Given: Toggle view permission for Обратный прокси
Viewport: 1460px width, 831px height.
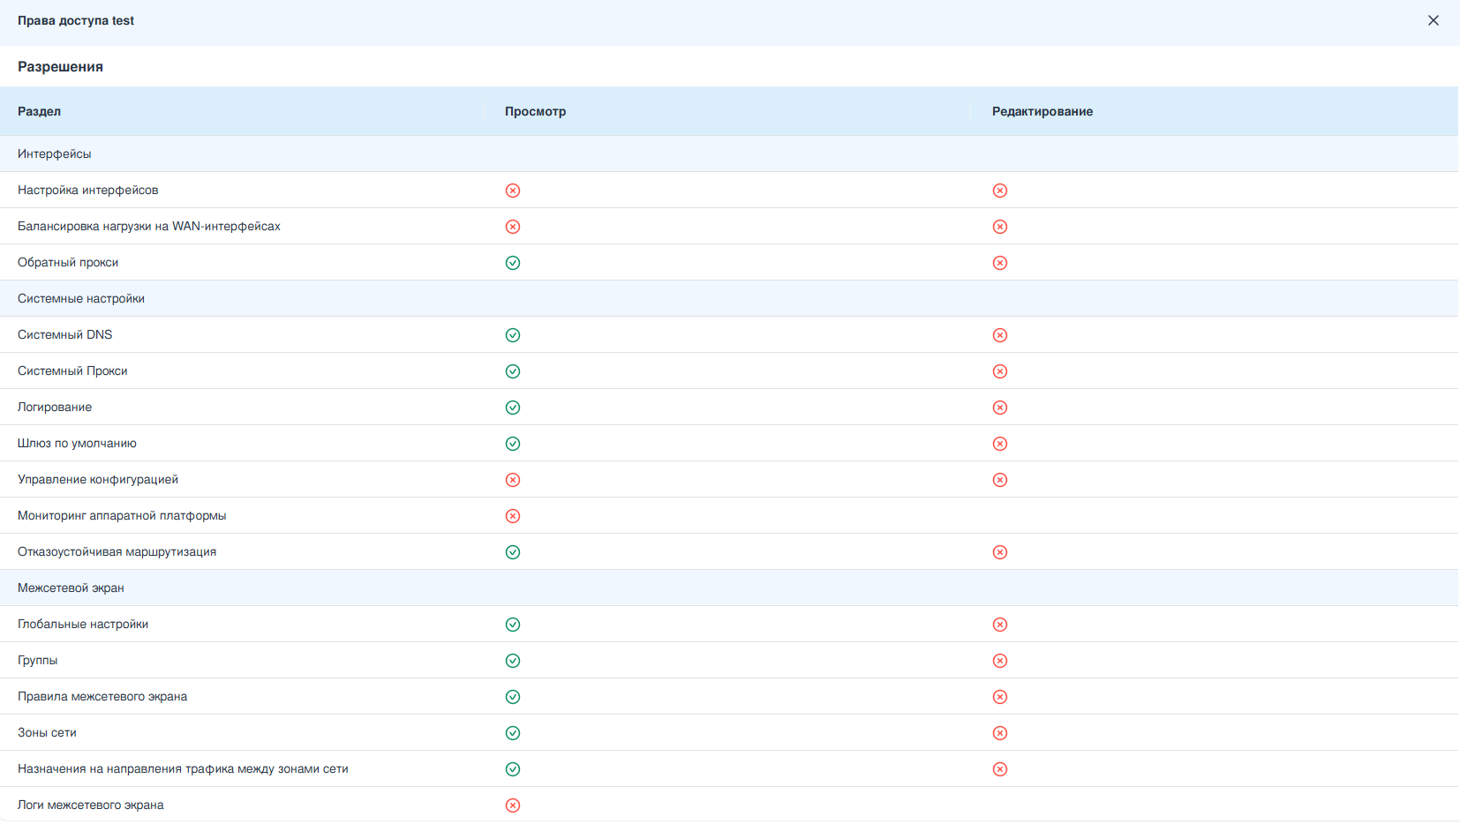Looking at the screenshot, I should coord(513,263).
